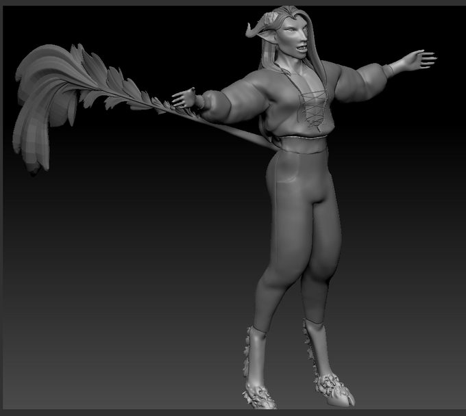
Task: Click the character's face
Action: 294,38
